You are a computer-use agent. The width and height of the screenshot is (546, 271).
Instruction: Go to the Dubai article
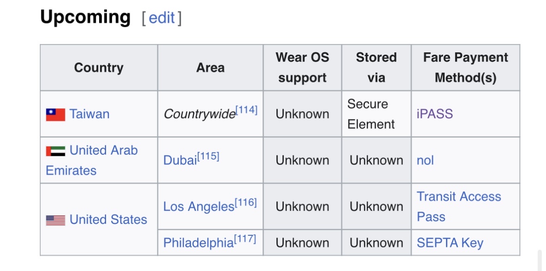tap(180, 161)
